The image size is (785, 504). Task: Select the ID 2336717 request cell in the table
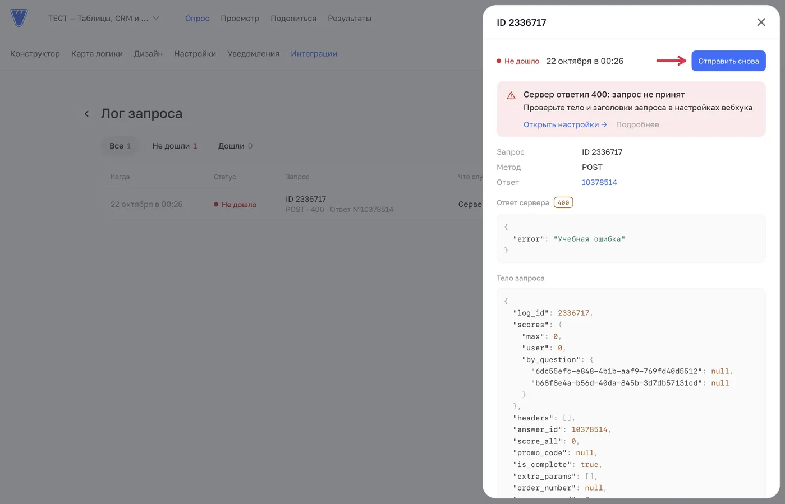[x=339, y=204]
